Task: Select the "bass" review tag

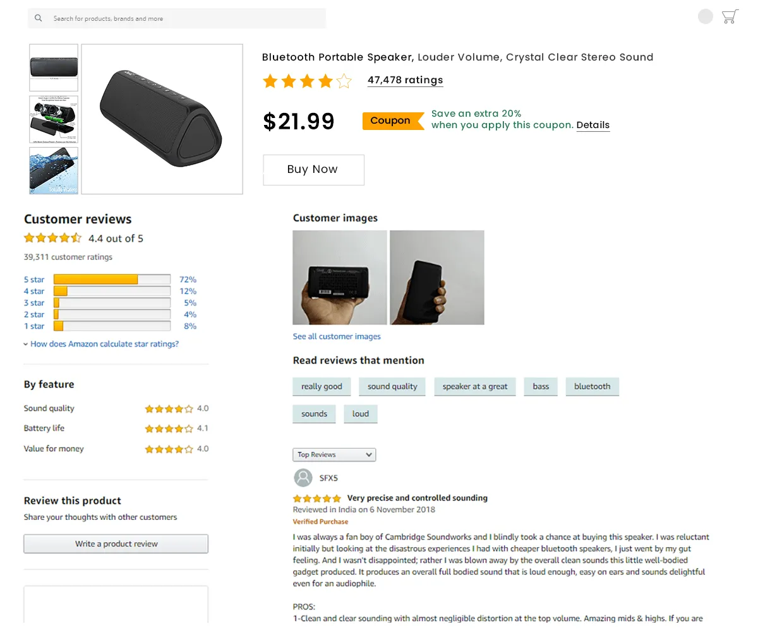Action: pyautogui.click(x=541, y=386)
